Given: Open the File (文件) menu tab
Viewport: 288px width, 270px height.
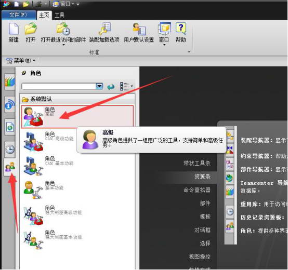Looking at the screenshot, I should pyautogui.click(x=18, y=15).
